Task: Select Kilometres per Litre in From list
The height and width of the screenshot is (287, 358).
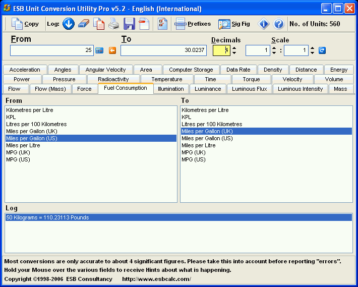Action: (x=91, y=110)
